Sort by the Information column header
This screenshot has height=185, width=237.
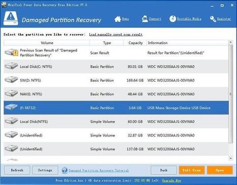tap(187, 43)
